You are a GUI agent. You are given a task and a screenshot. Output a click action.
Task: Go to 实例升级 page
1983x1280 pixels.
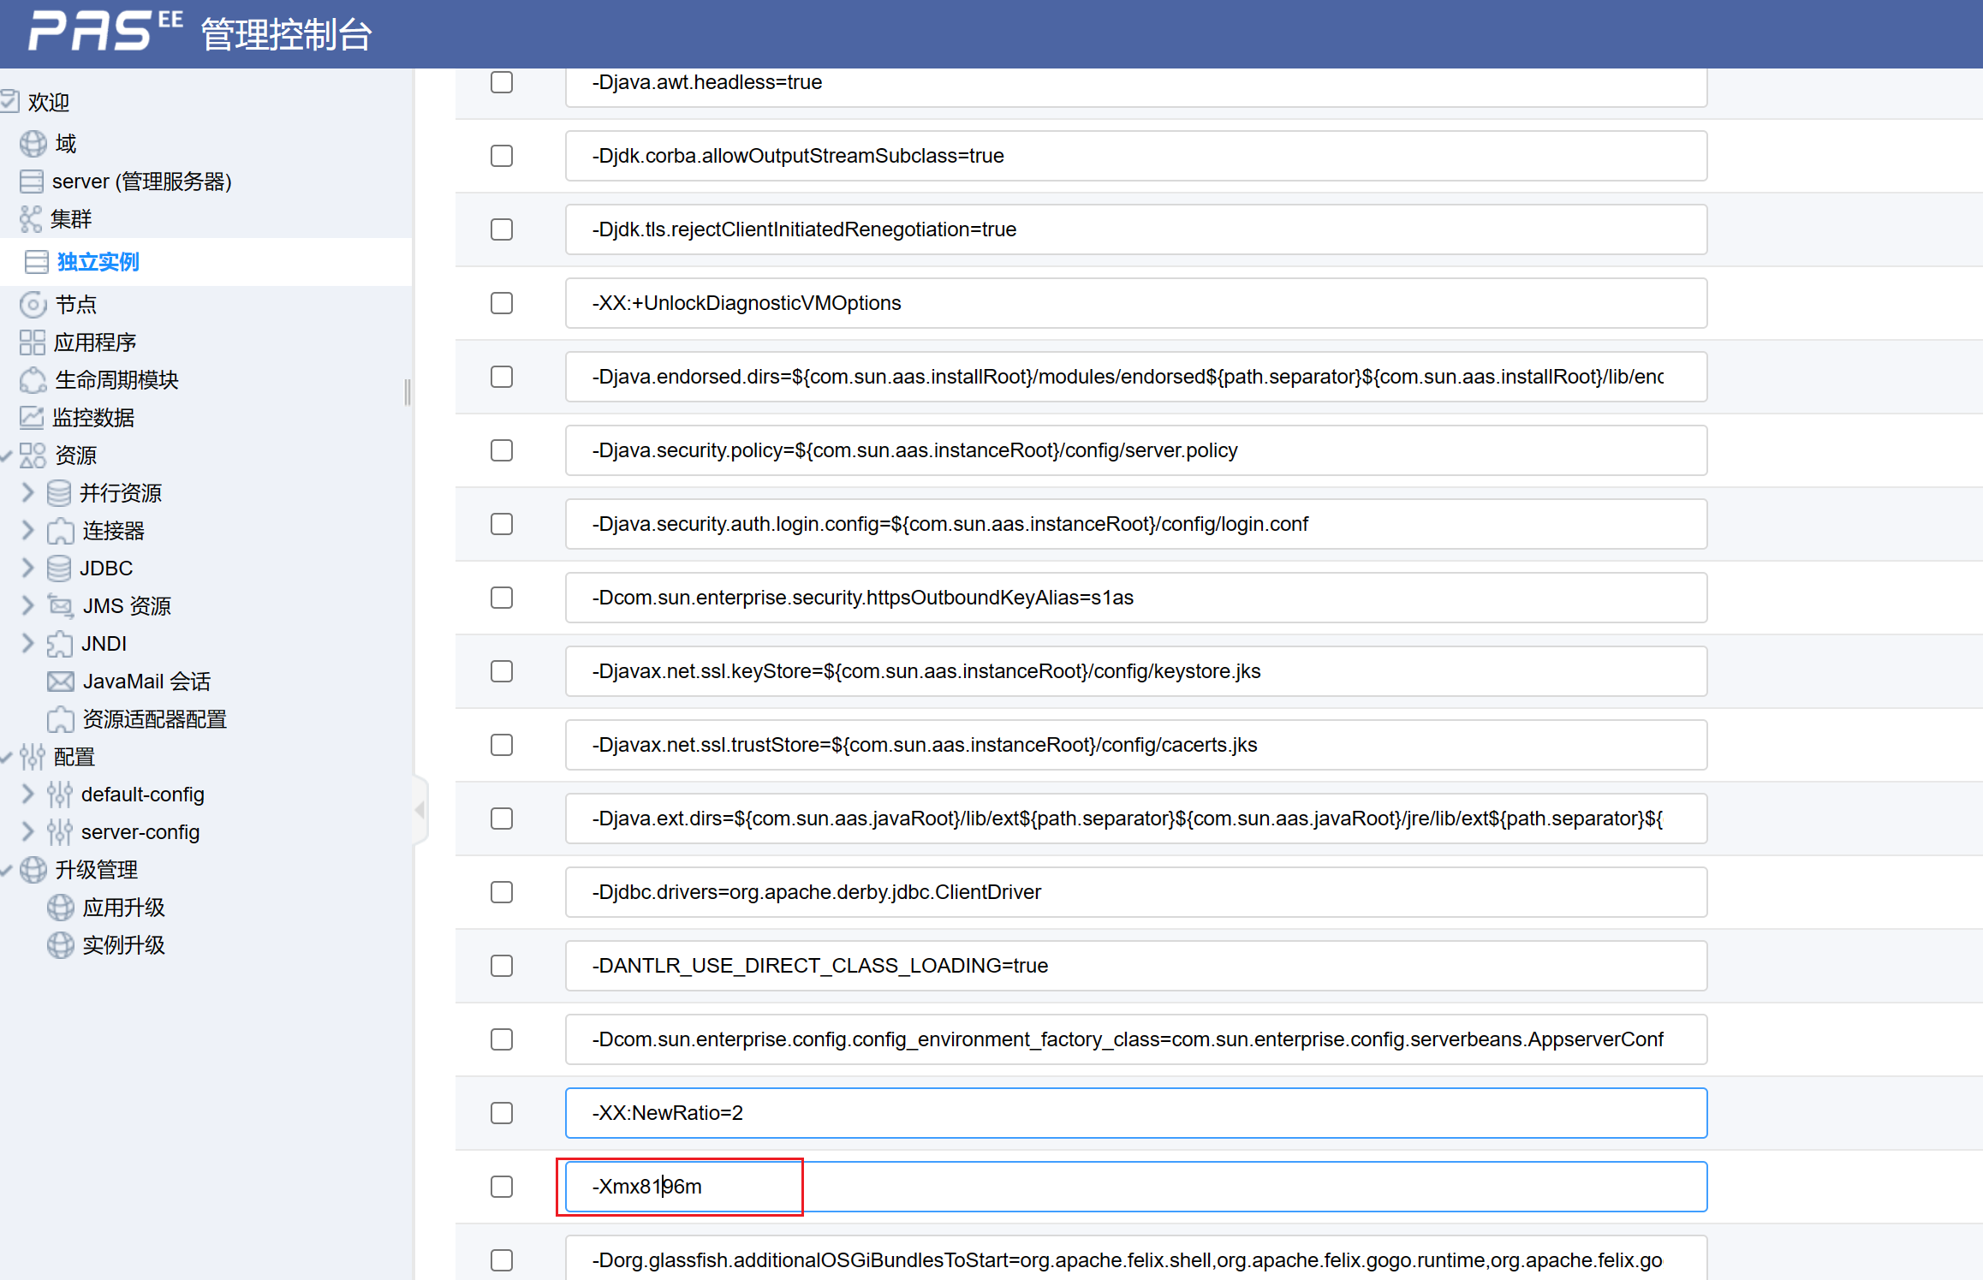(123, 945)
